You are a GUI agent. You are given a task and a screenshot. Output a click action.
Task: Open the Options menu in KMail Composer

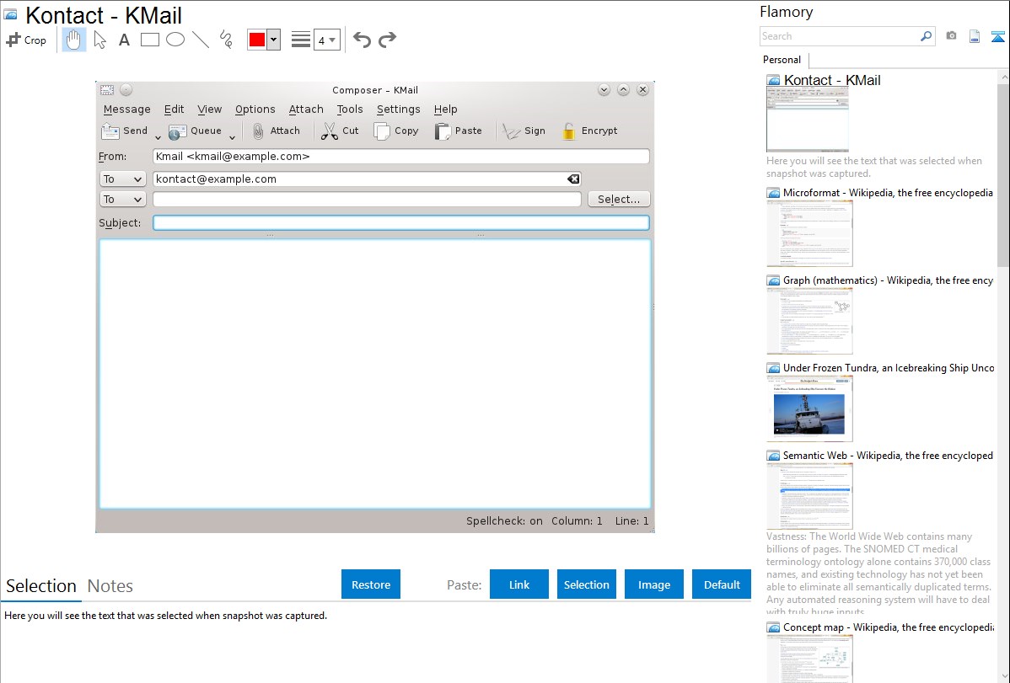pyautogui.click(x=255, y=109)
